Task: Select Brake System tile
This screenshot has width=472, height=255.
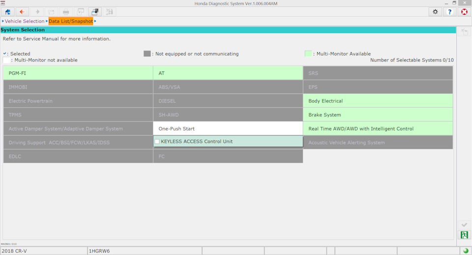Action: (x=378, y=115)
